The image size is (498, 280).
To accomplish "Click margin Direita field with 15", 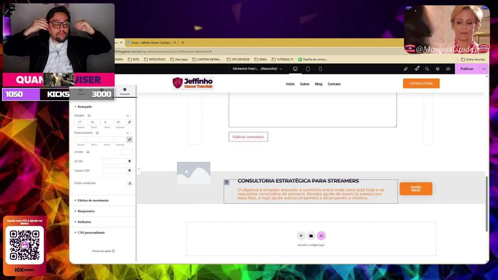I will (x=93, y=122).
